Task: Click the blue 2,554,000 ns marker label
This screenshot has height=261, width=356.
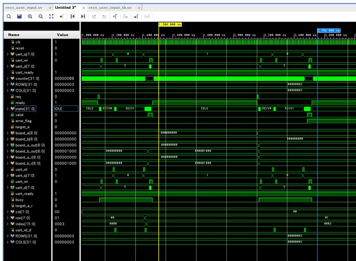Action: point(329,31)
